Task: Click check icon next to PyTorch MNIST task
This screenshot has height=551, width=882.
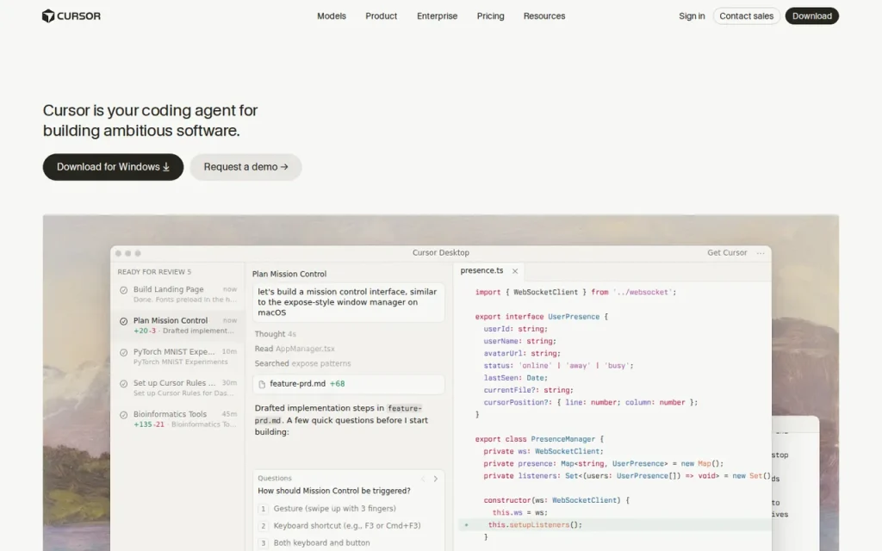Action: [x=123, y=352]
